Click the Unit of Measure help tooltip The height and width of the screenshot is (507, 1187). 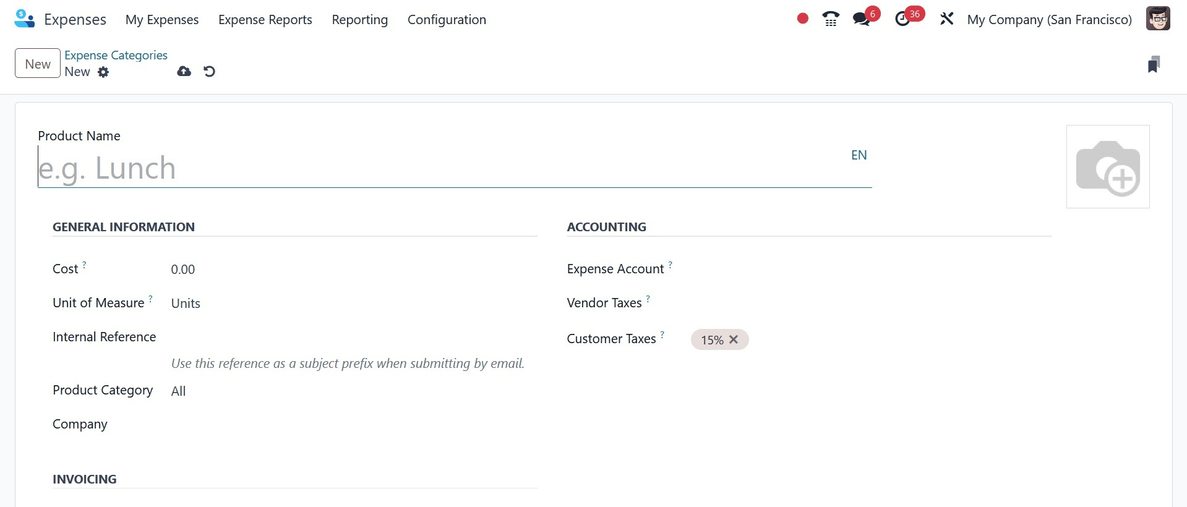click(150, 299)
